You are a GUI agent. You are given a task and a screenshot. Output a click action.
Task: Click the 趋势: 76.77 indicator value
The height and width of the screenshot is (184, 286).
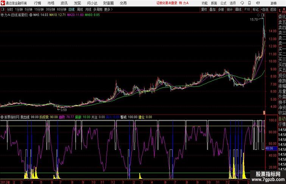point(67,117)
